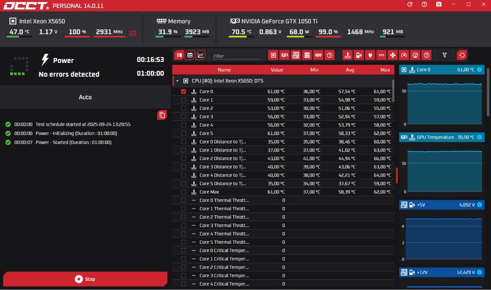Toggle the motherboard sensor filter
The width and height of the screenshot is (491, 290).
click(296, 55)
